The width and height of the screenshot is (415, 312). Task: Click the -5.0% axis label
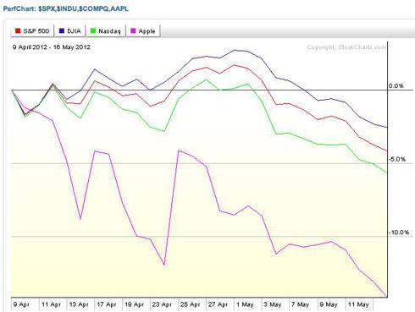coord(396,159)
